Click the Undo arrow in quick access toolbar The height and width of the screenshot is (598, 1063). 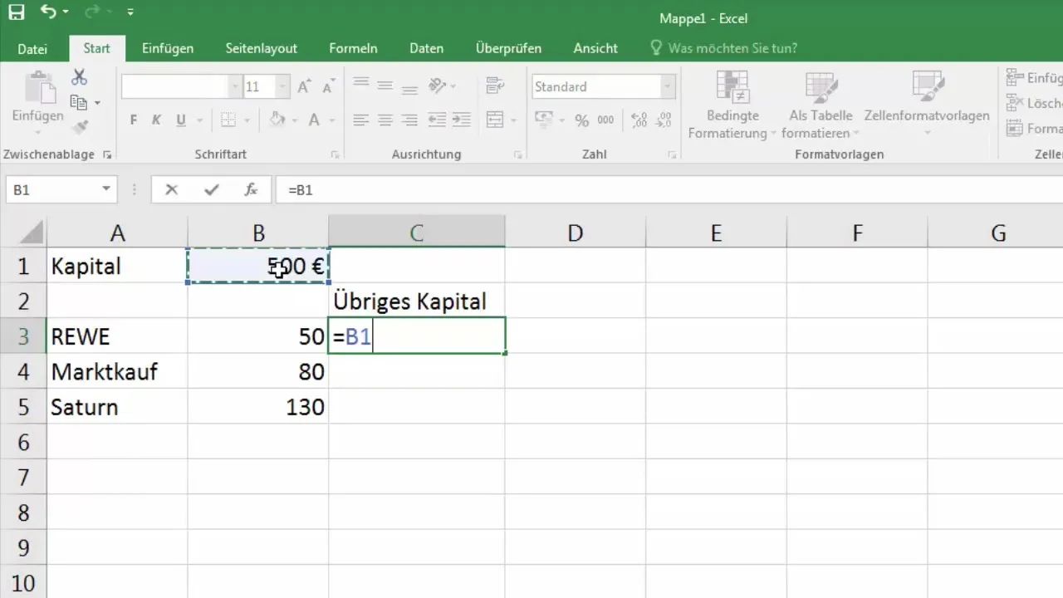click(49, 12)
